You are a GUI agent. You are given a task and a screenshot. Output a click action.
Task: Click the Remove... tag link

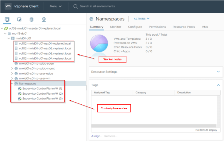pos(111,136)
